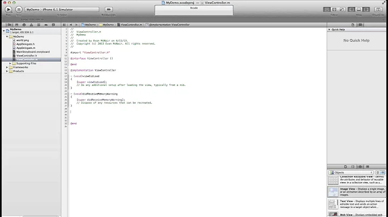Switch to the Assistant editor

[334, 9]
